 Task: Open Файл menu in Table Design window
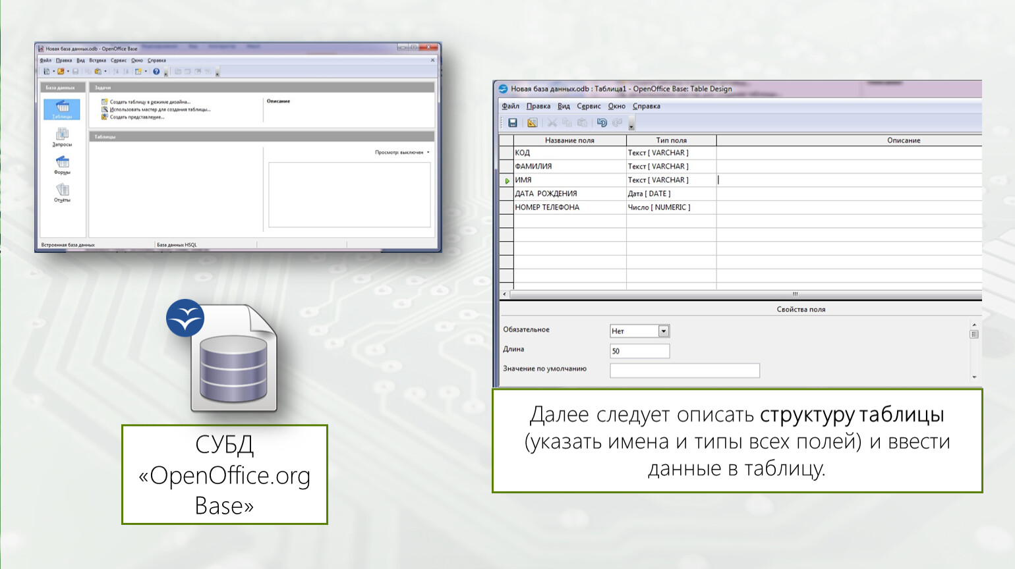click(510, 106)
